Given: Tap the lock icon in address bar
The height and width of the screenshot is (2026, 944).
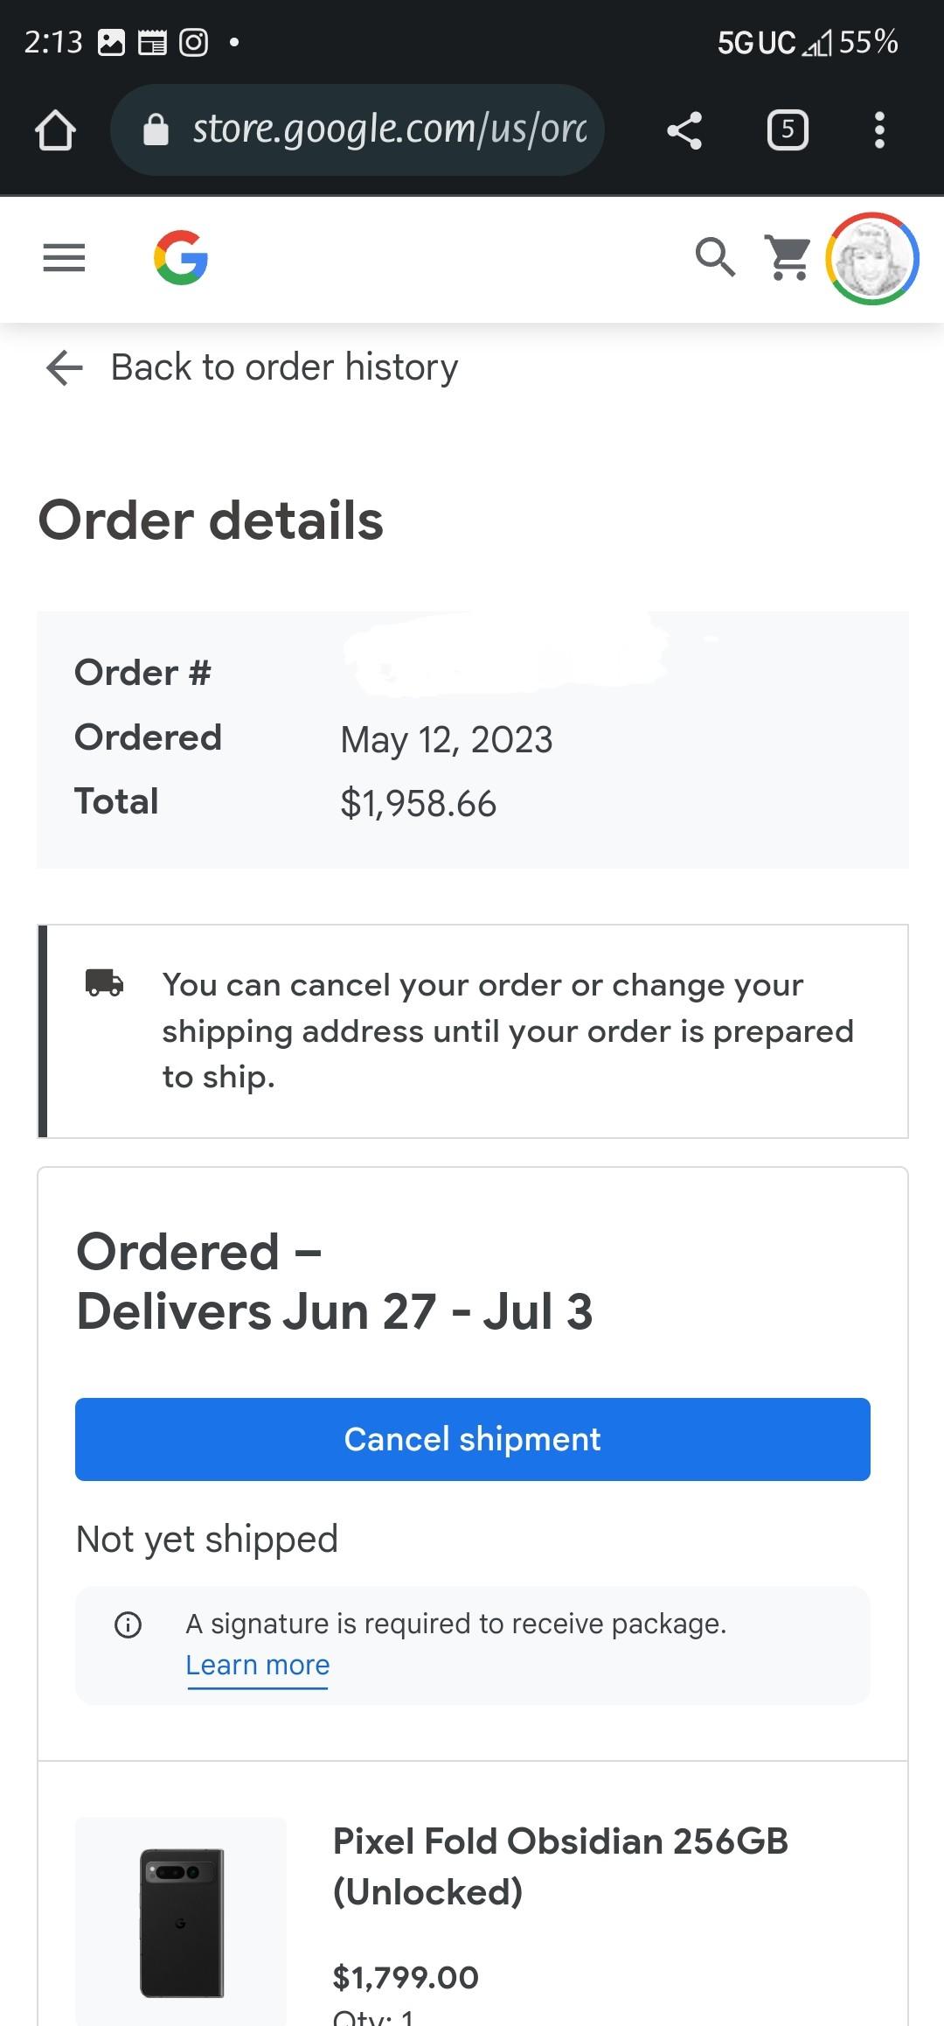Looking at the screenshot, I should [x=156, y=130].
